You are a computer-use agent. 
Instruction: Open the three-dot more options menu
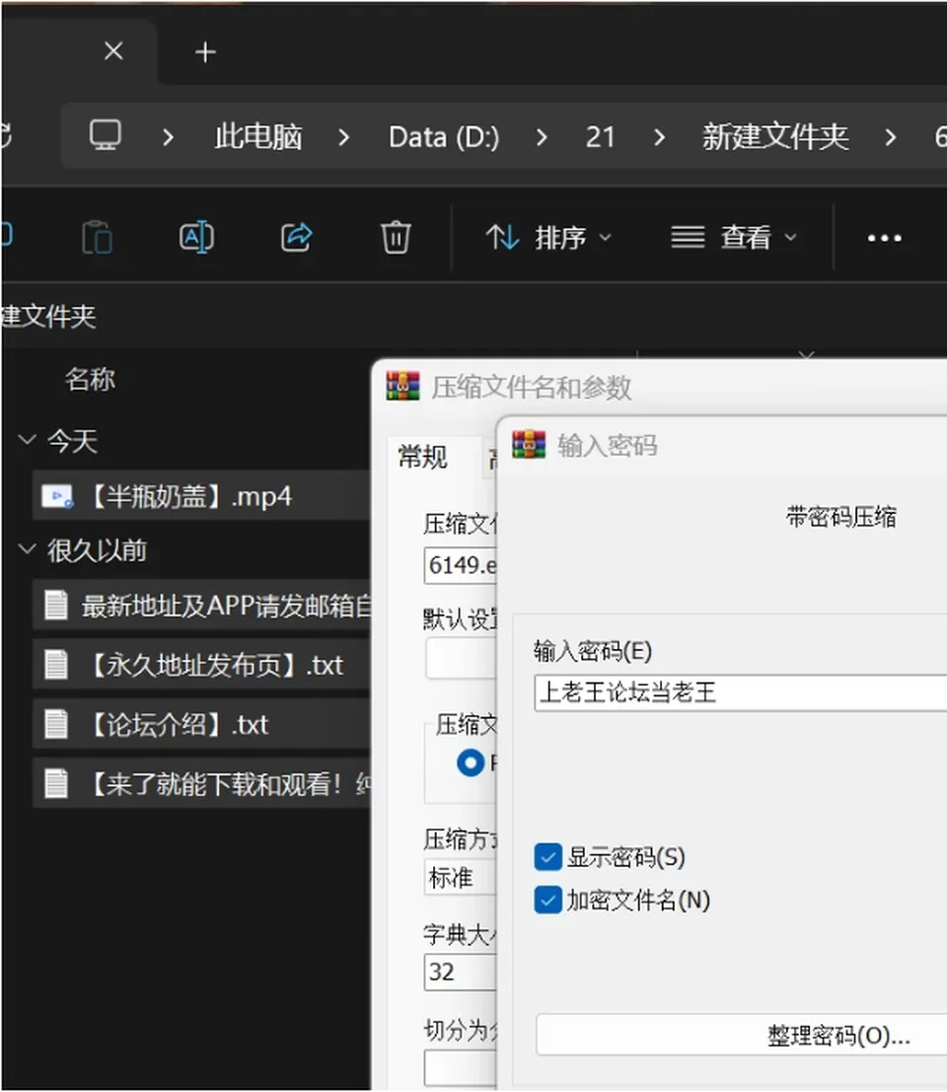(884, 238)
